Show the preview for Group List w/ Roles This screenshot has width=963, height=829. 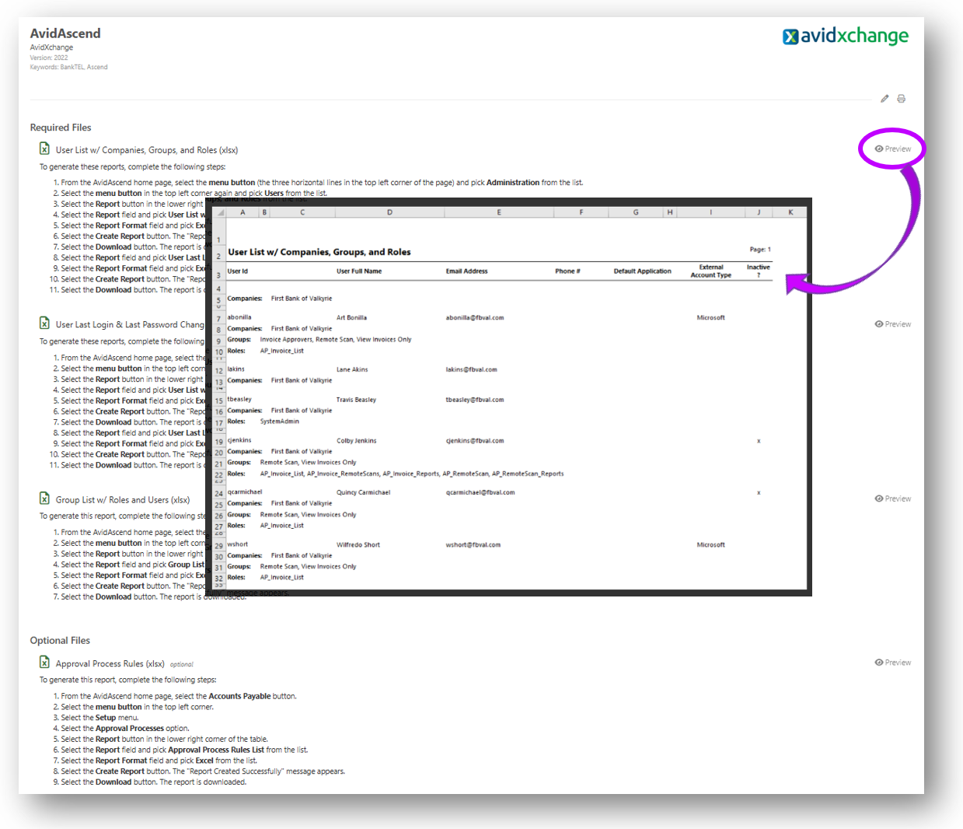pos(892,498)
